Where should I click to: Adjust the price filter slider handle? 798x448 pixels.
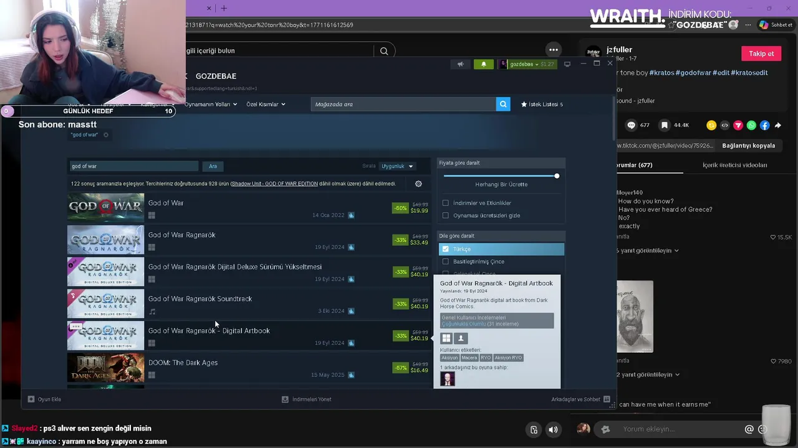(x=557, y=176)
